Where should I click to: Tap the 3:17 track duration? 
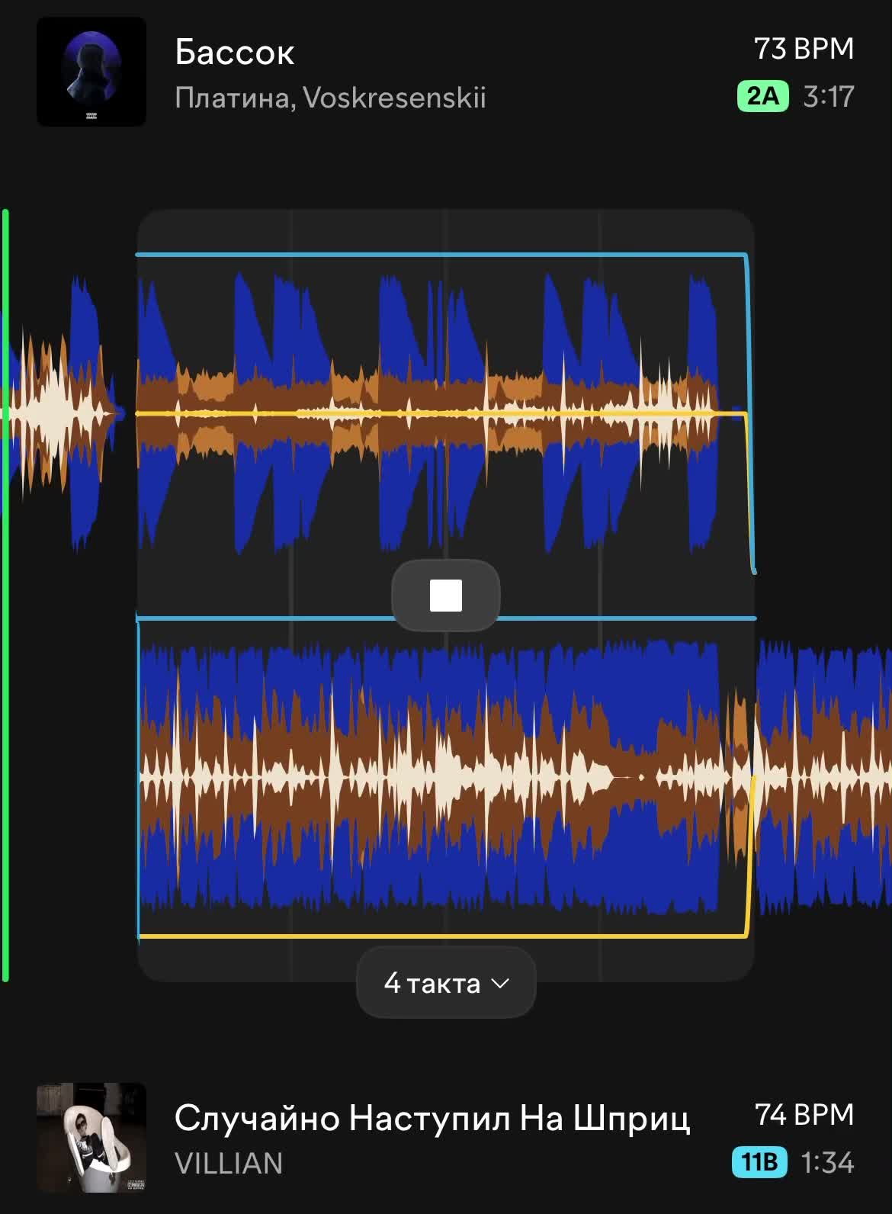tap(829, 97)
